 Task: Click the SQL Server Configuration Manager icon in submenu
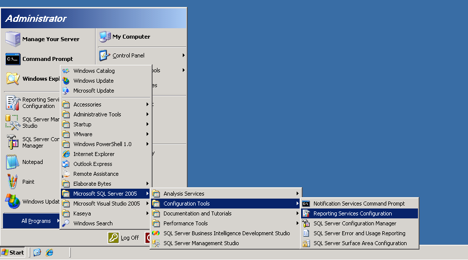306,223
